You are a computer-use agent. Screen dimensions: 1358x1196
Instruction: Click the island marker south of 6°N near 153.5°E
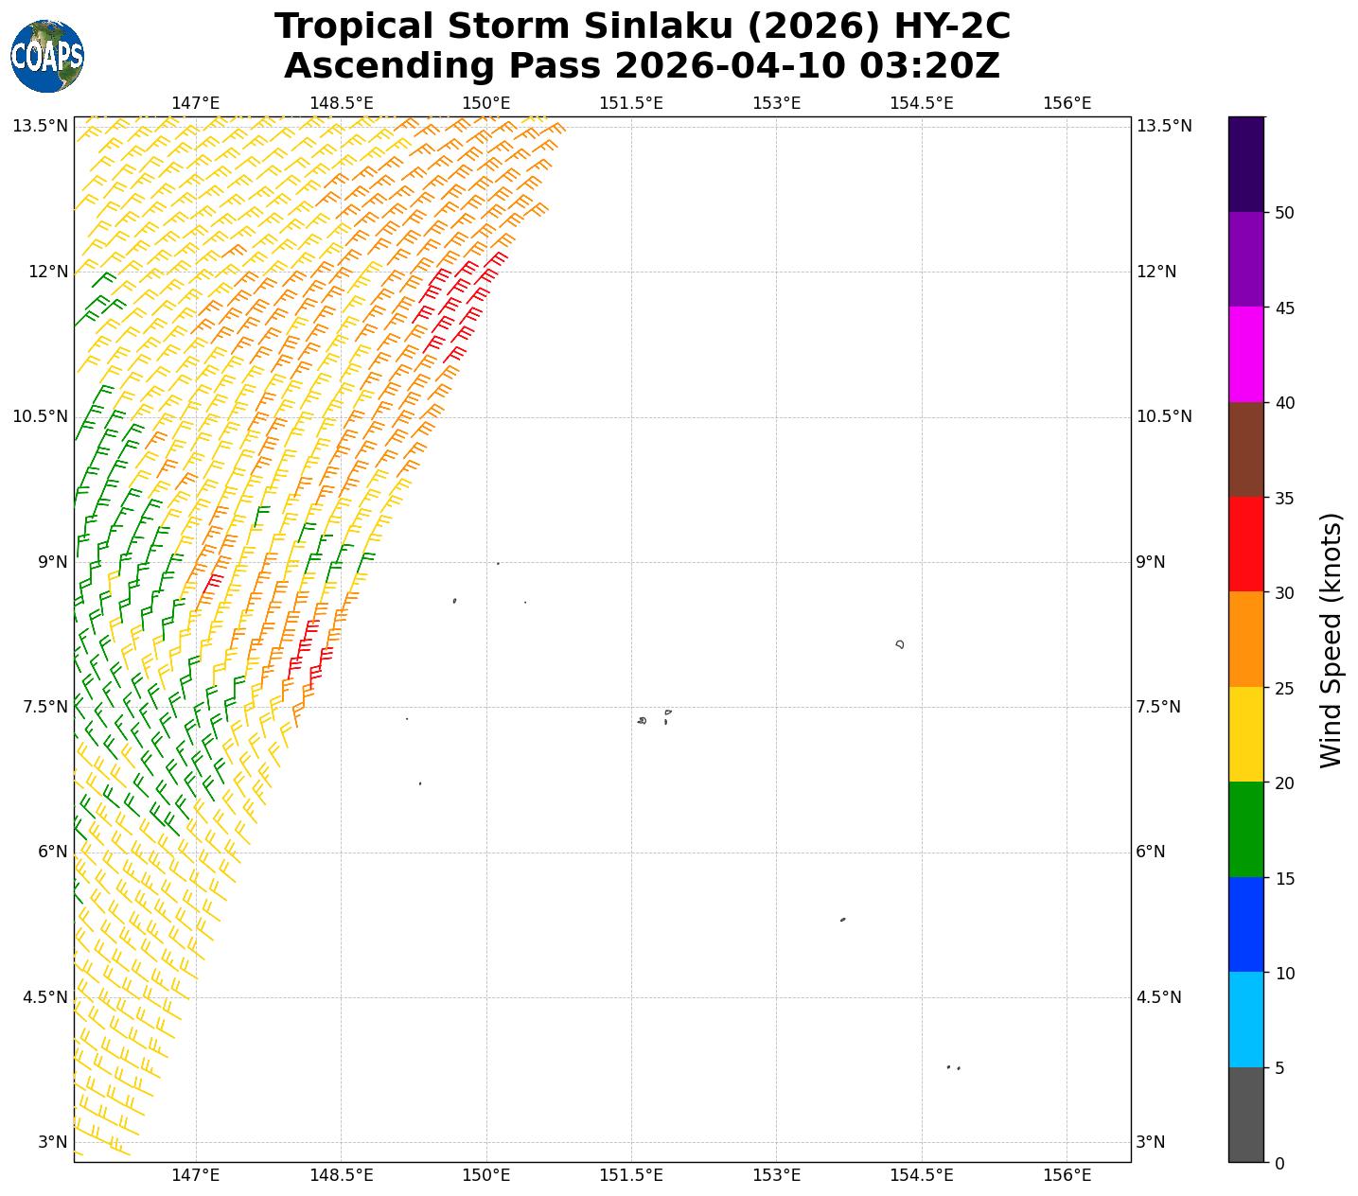(x=842, y=920)
